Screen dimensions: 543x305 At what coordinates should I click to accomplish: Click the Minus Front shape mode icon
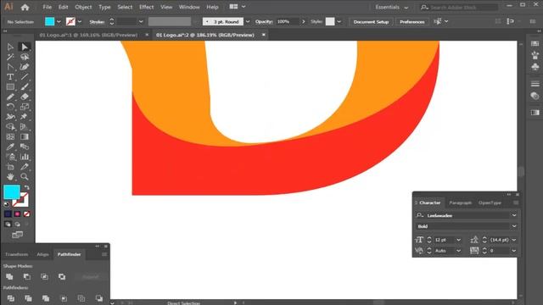26,277
